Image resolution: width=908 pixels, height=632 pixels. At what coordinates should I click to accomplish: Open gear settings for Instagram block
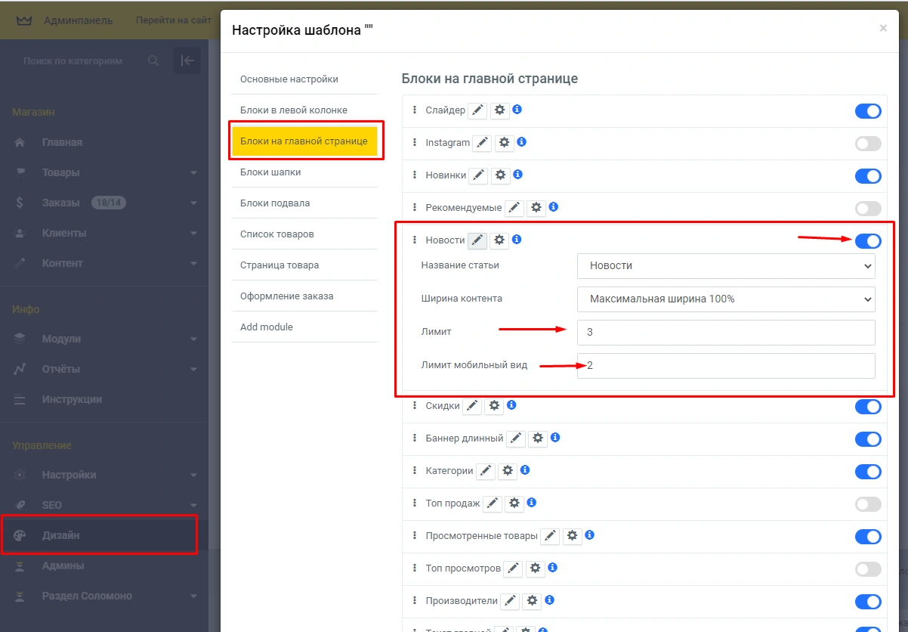504,143
